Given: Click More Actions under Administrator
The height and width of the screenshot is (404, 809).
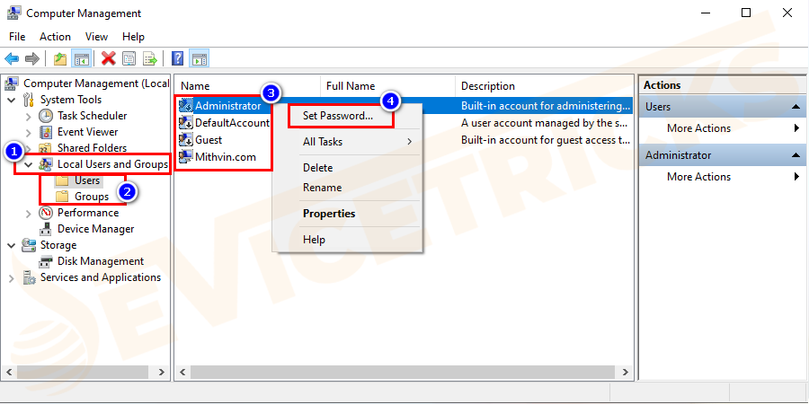Looking at the screenshot, I should pos(698,177).
